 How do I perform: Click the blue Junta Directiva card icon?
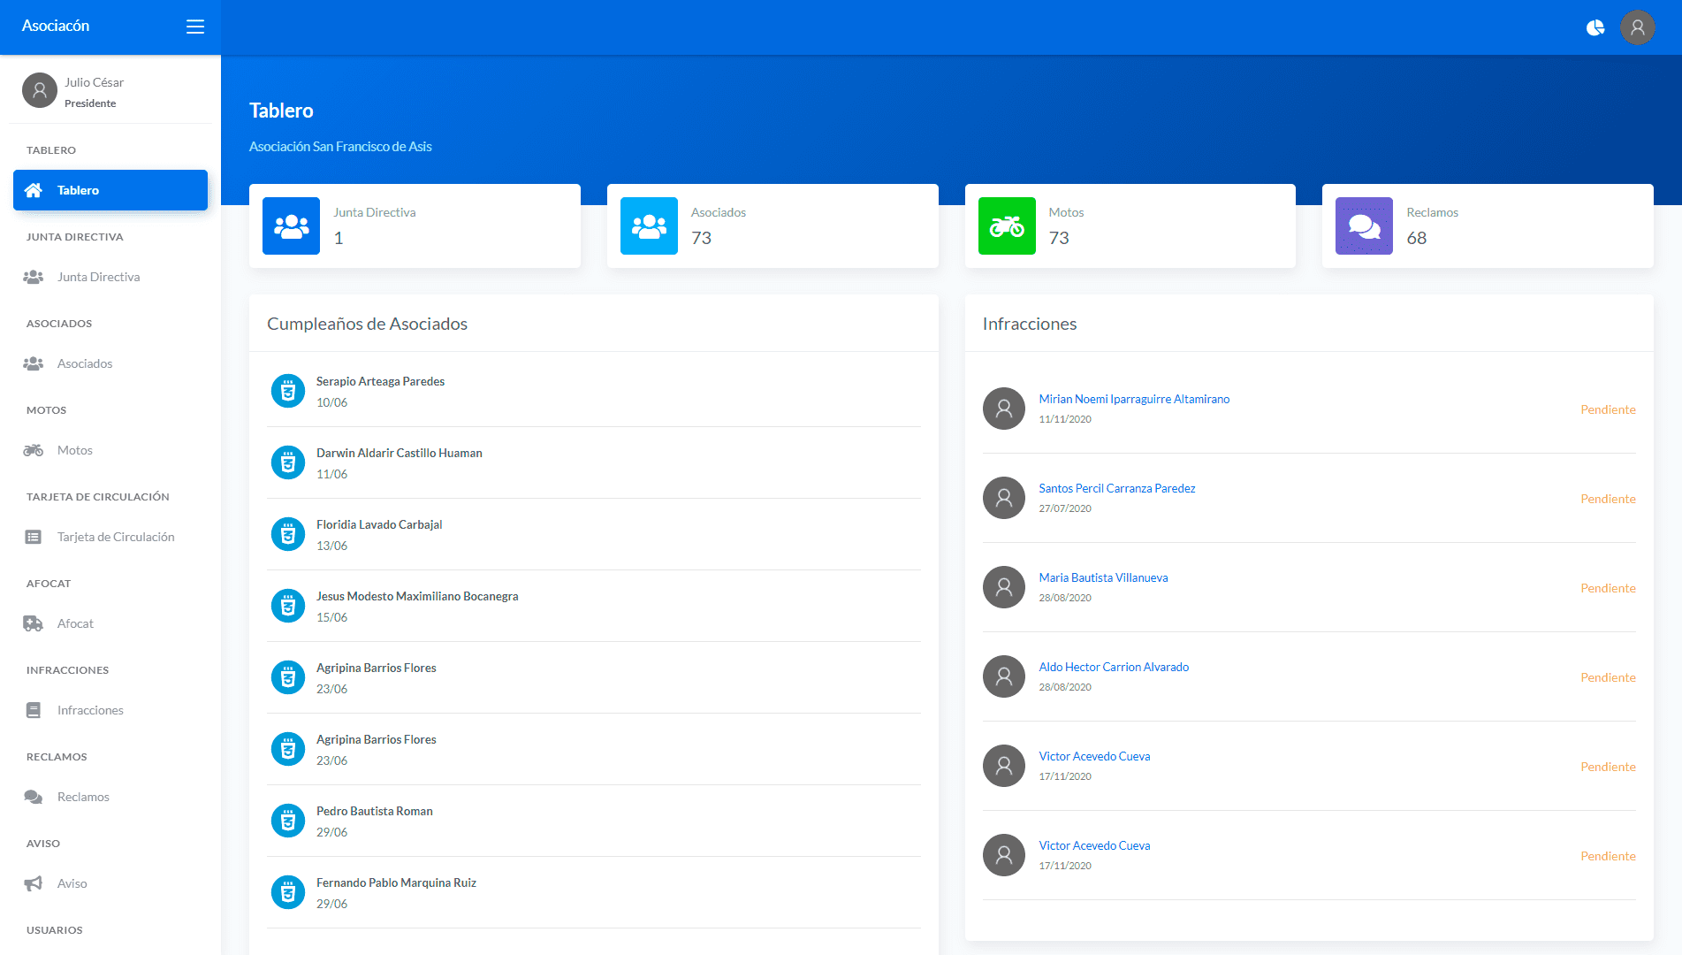(x=291, y=225)
